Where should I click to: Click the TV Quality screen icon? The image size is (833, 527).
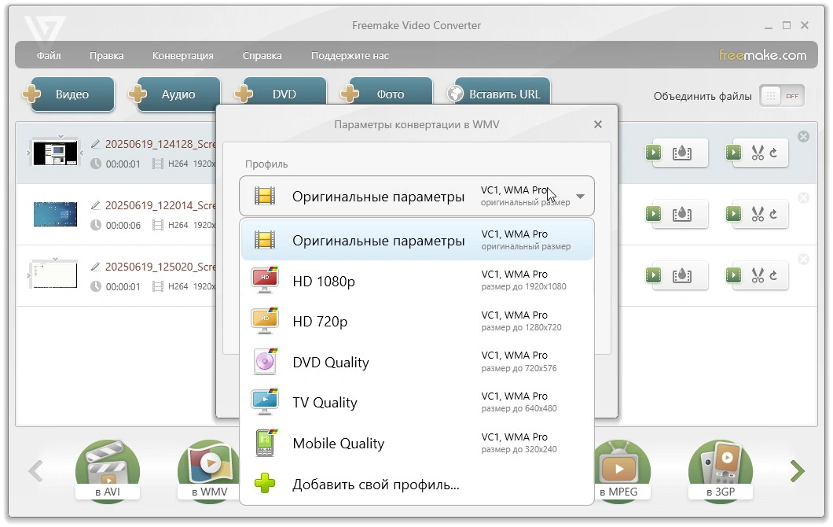(265, 402)
